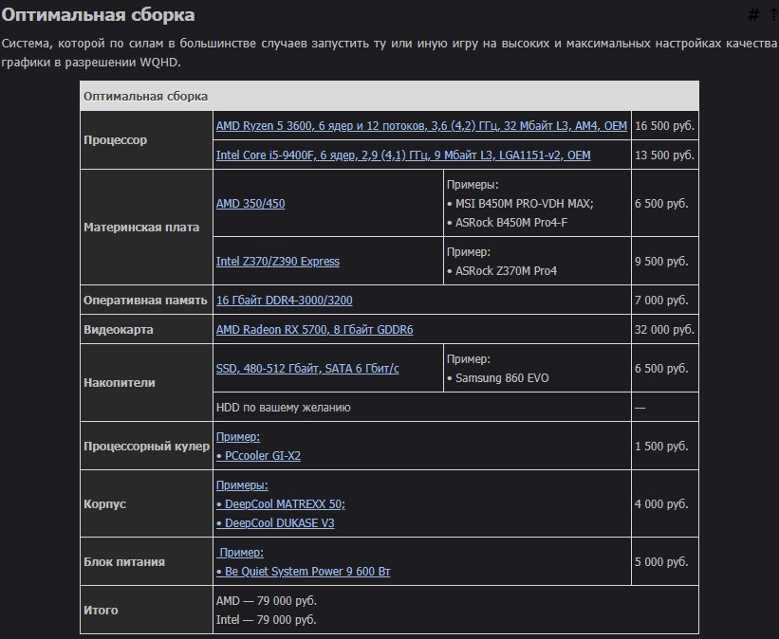Screen dimensions: 779x639
Task: Click the AMD — 79 000 руб. total
Action: [267, 600]
